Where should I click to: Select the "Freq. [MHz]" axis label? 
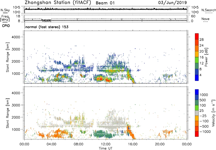(5, 18)
